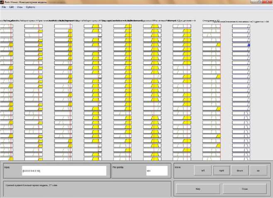Click the Rule Viewer title bar icon

click(x=2, y=2)
